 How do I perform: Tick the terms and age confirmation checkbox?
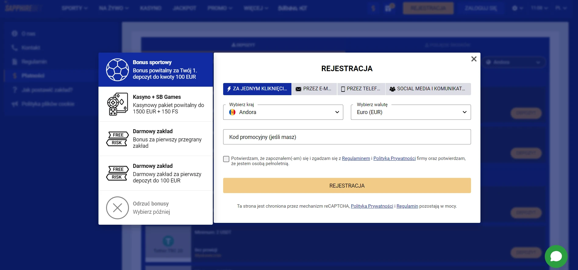point(226,159)
